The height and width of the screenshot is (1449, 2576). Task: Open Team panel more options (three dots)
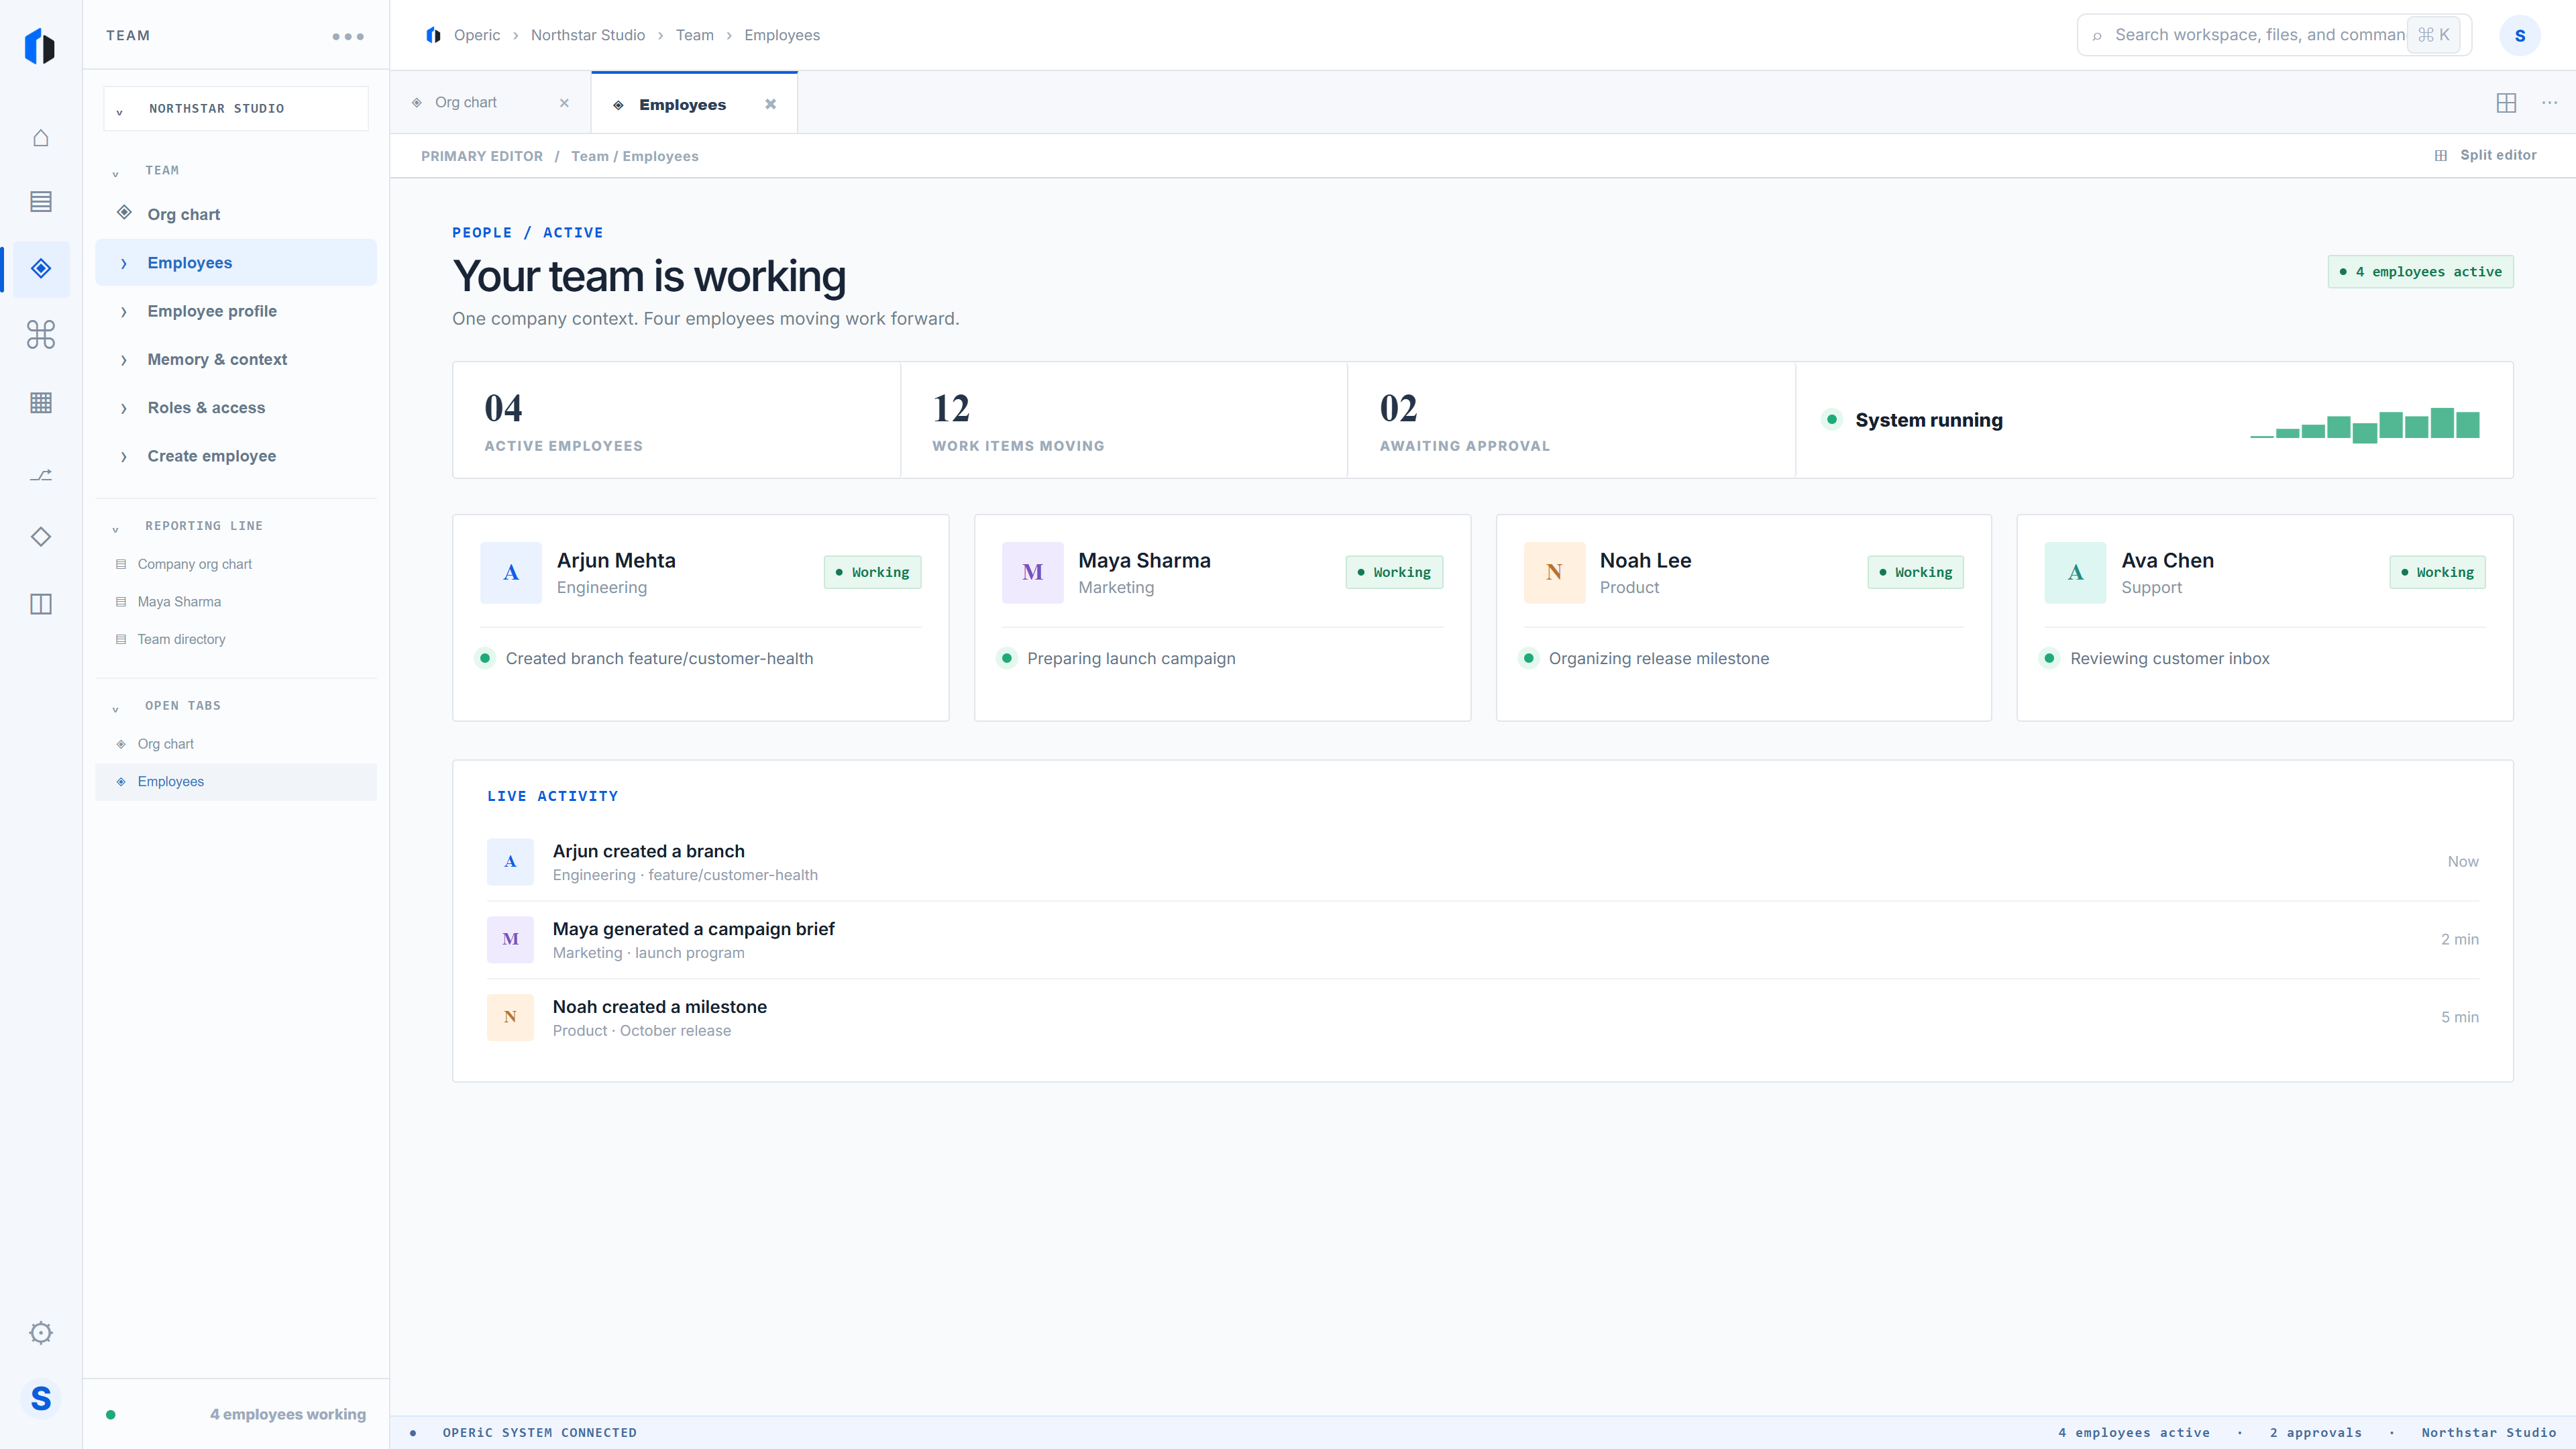coord(348,36)
